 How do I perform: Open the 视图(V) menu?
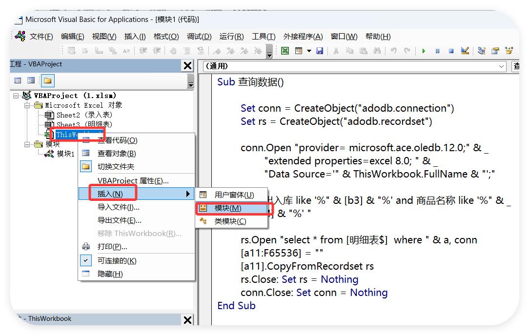coord(104,37)
